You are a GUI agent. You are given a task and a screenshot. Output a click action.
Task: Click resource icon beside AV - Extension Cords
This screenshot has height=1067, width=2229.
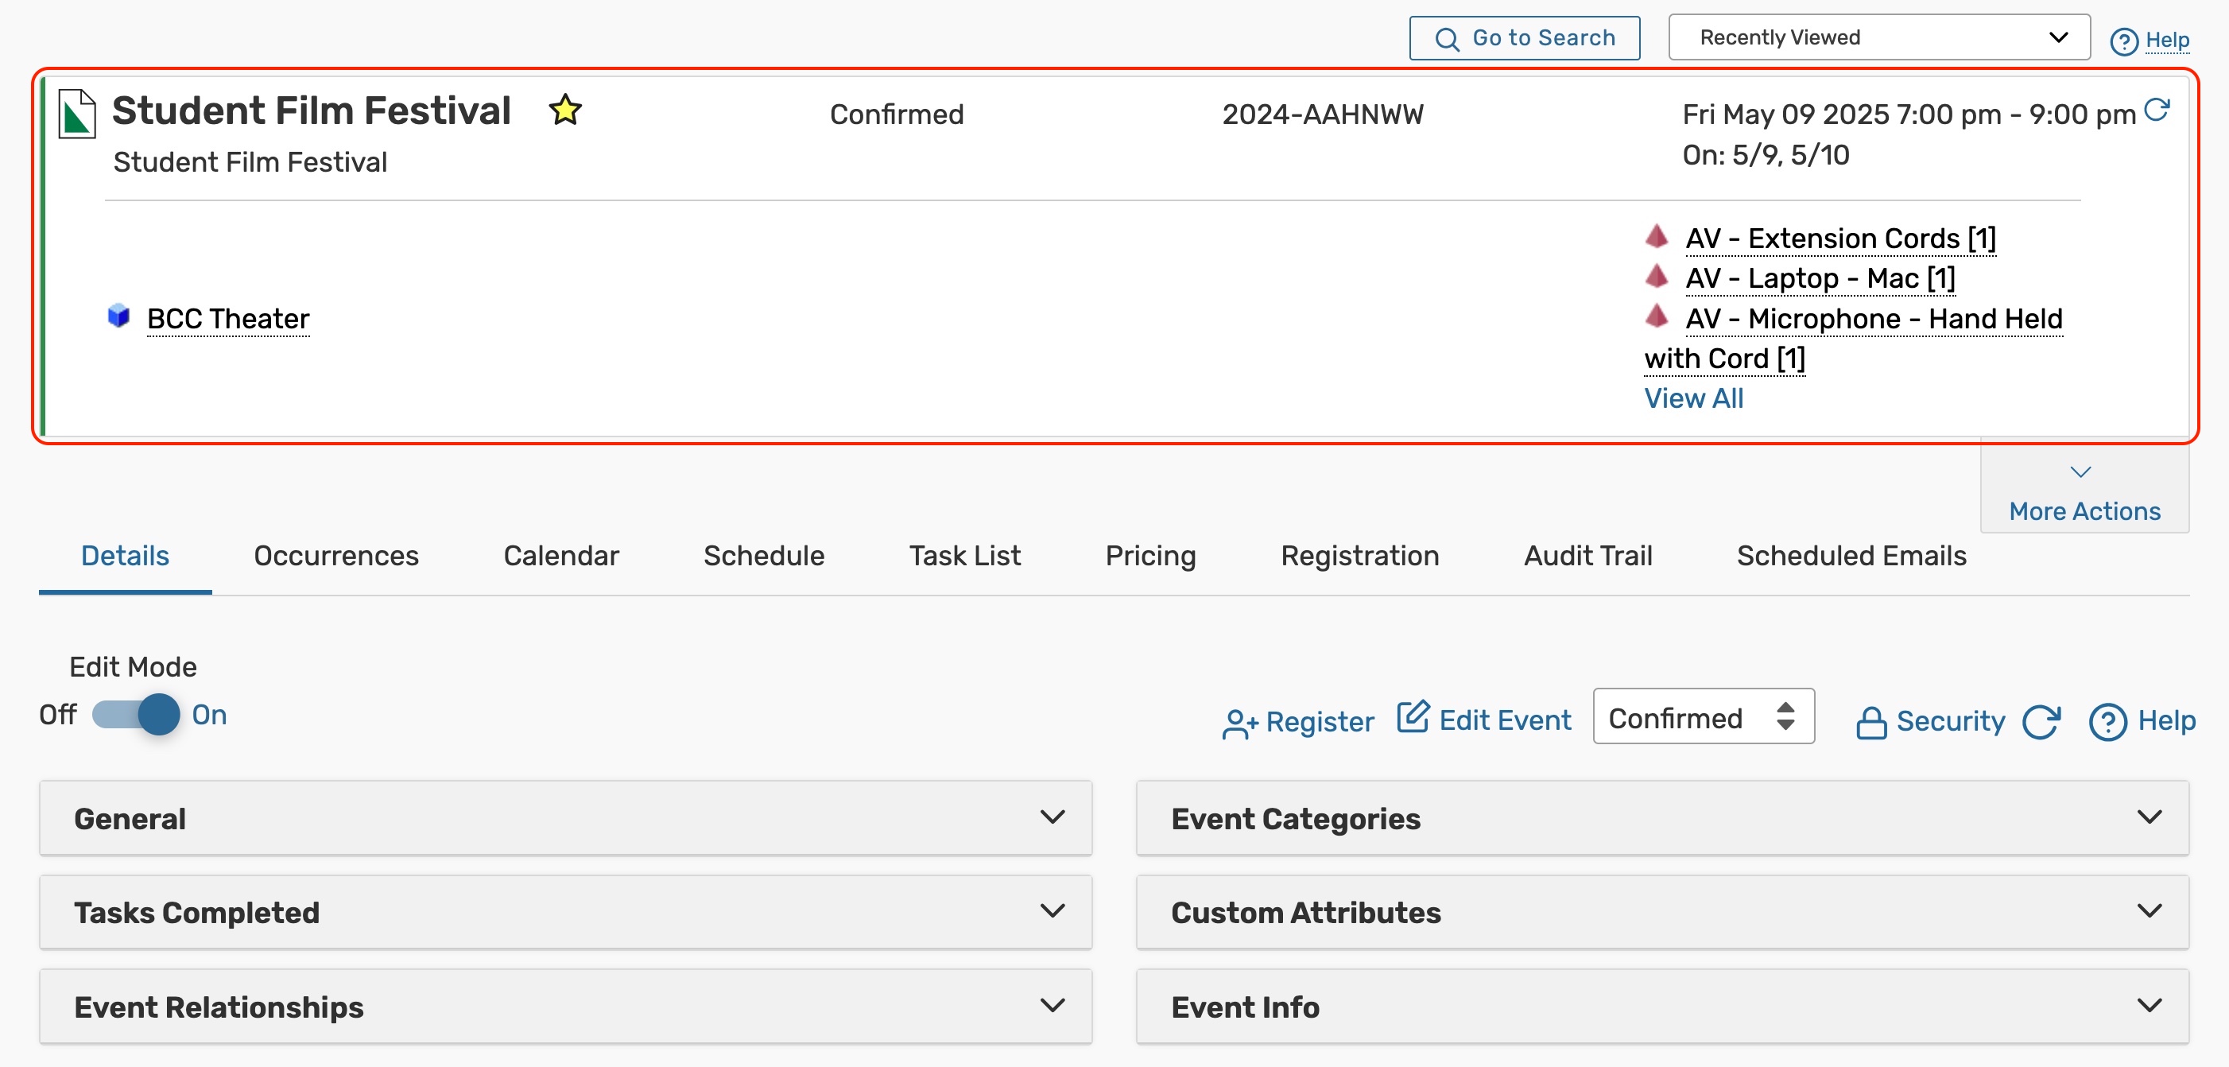pyautogui.click(x=1656, y=235)
